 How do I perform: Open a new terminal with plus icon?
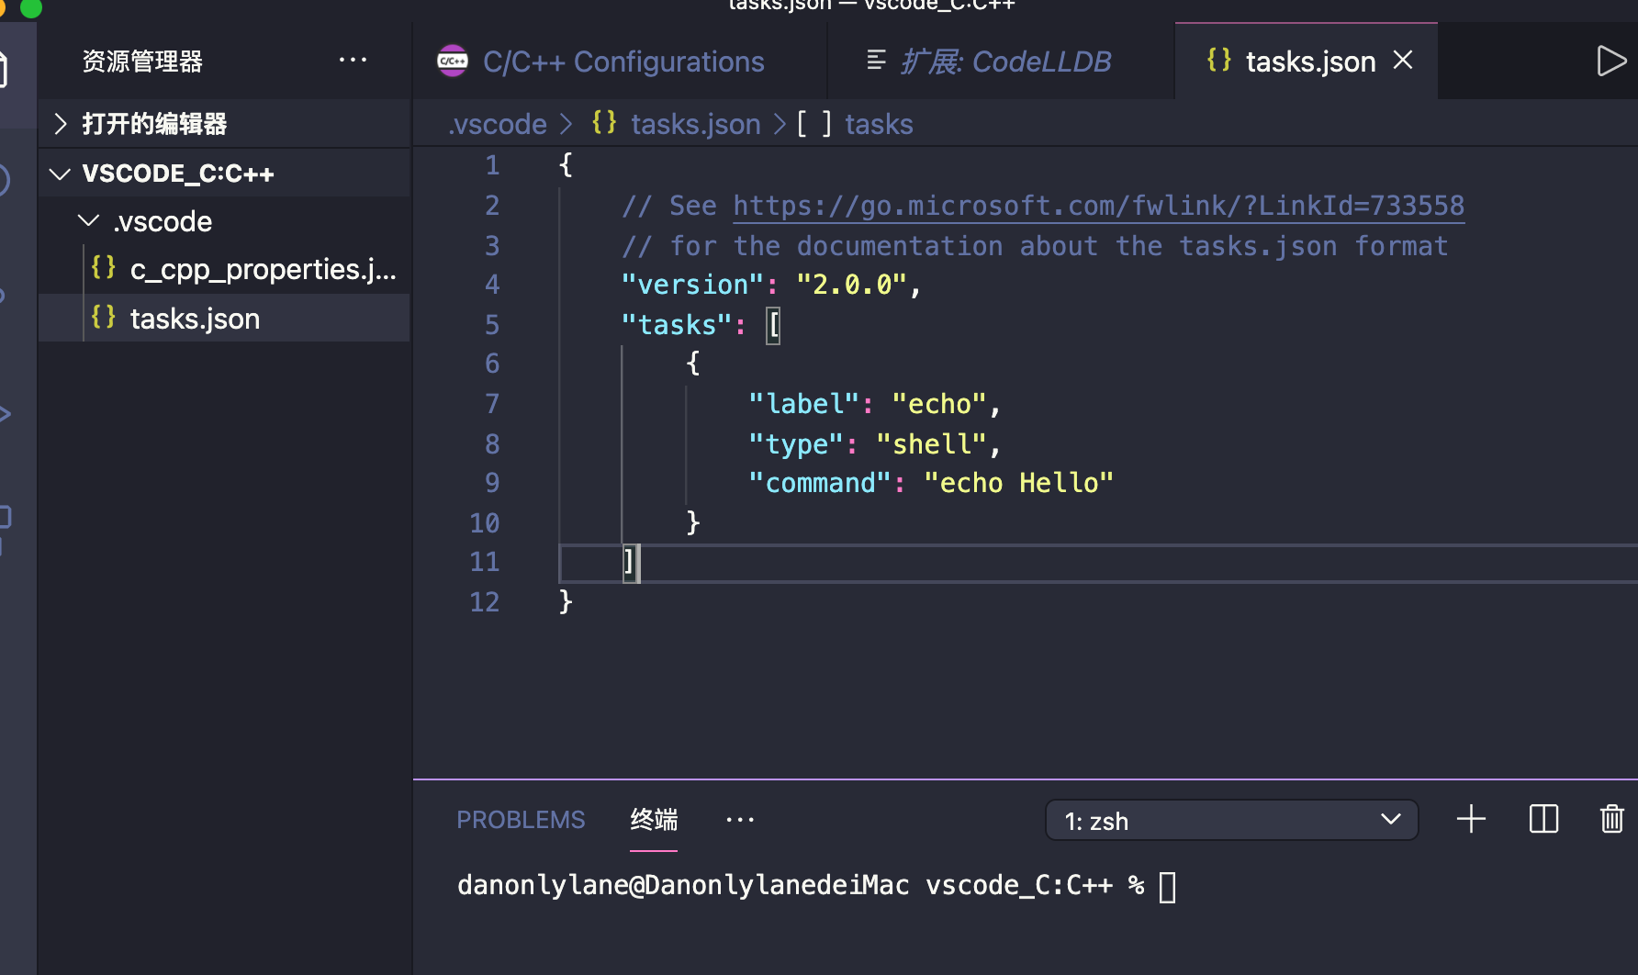pyautogui.click(x=1470, y=819)
